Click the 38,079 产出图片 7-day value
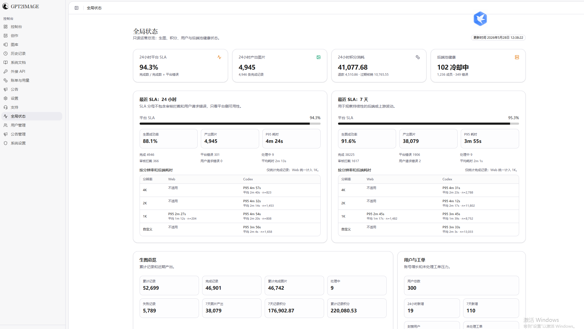Viewport: 584px width, 329px height. click(411, 141)
